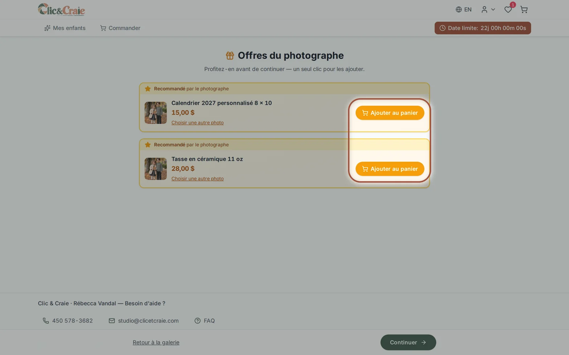Click the gift icon beside Offres du photographe
Image resolution: width=569 pixels, height=355 pixels.
[x=230, y=55]
